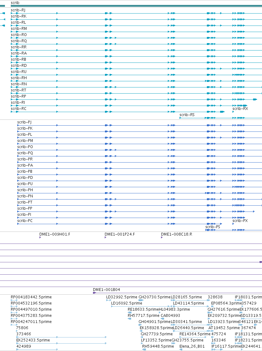Screen dimensions: 262x351
Task: Select protein scrib-PD label
Action: coord(25,178)
